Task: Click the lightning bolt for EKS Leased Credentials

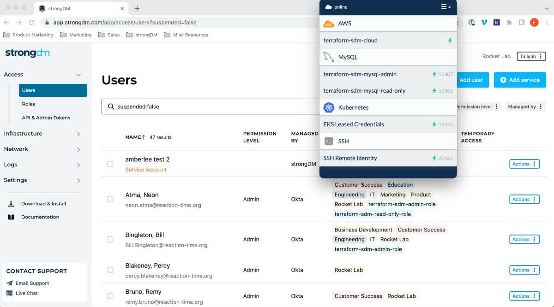Action: coord(434,124)
